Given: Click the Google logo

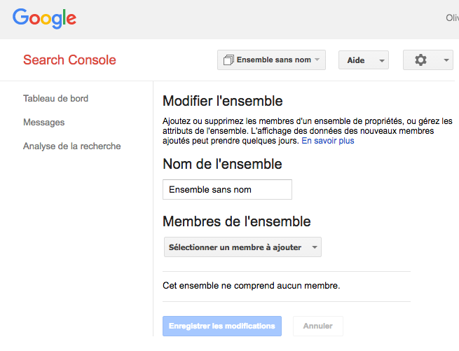Looking at the screenshot, I should (44, 19).
